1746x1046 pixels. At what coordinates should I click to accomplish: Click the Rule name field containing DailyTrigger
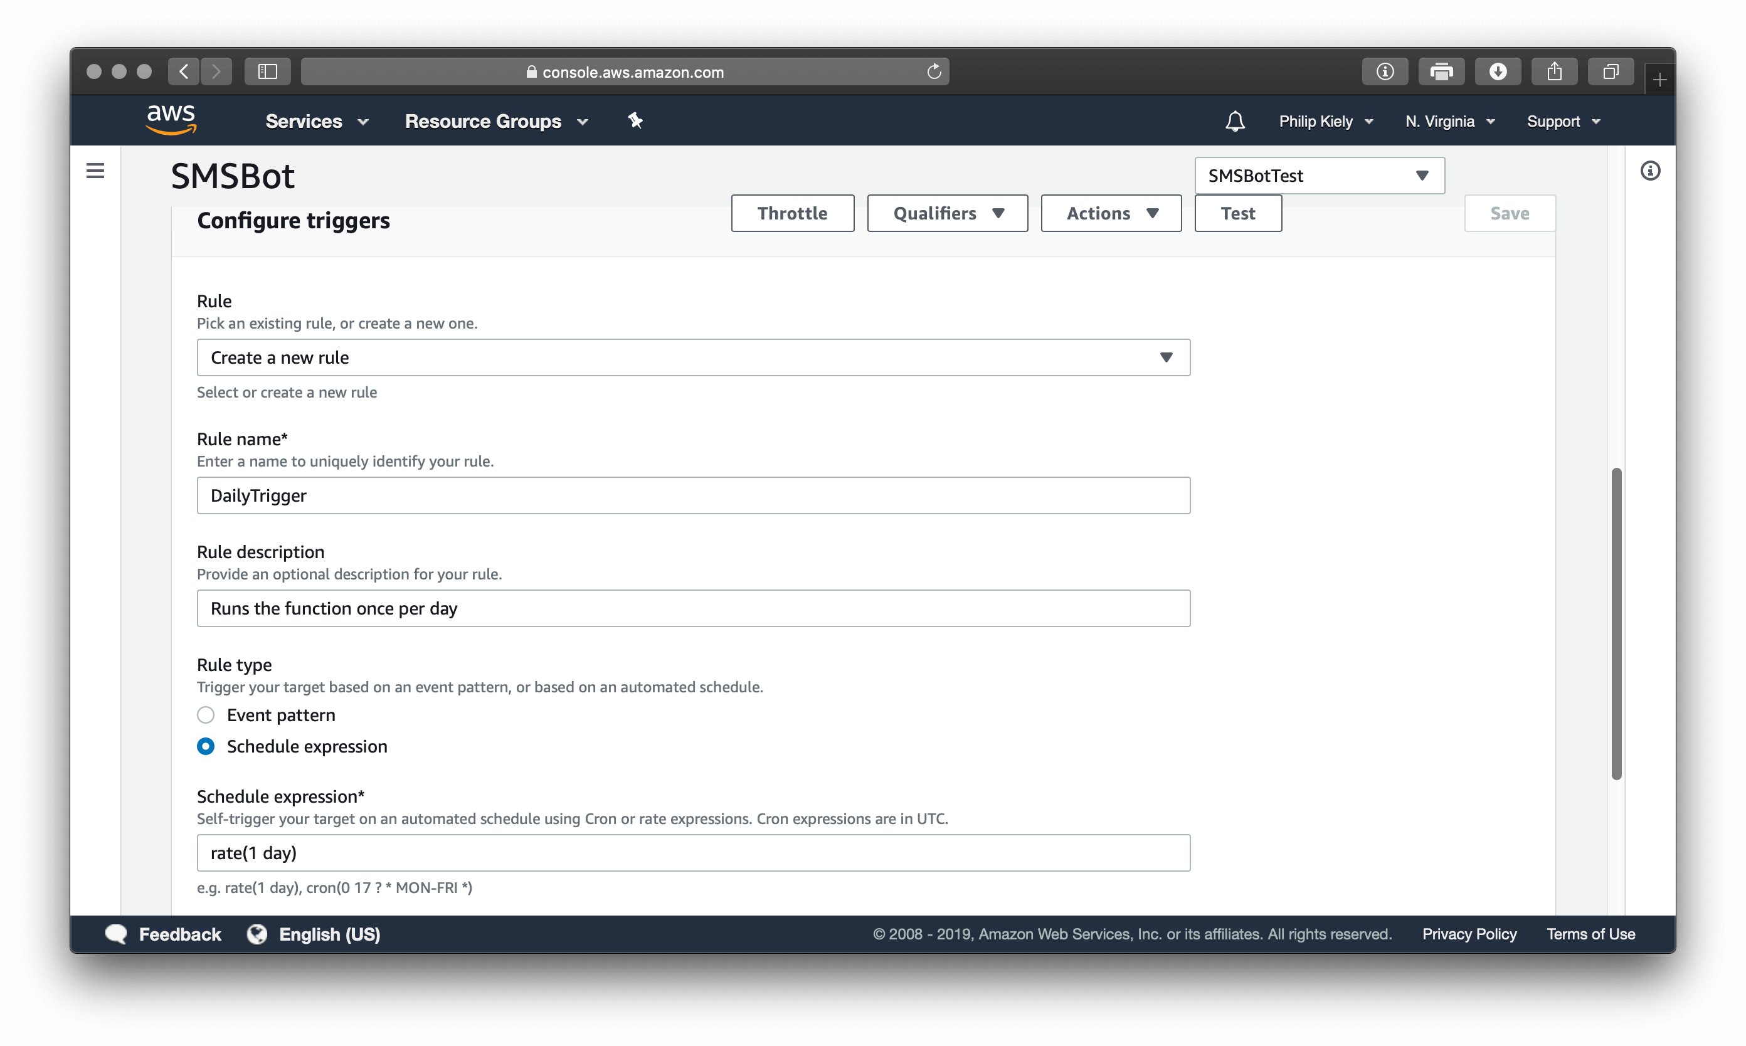click(693, 495)
